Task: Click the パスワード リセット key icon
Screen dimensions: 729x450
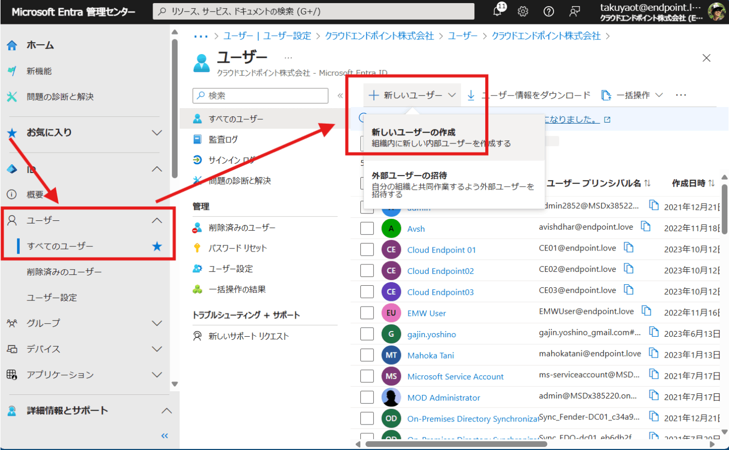Action: click(x=197, y=248)
